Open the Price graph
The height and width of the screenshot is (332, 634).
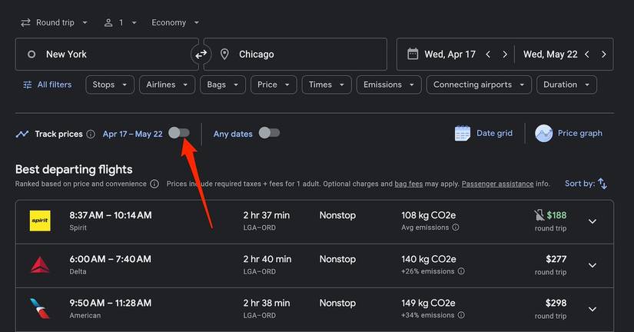[x=569, y=134]
